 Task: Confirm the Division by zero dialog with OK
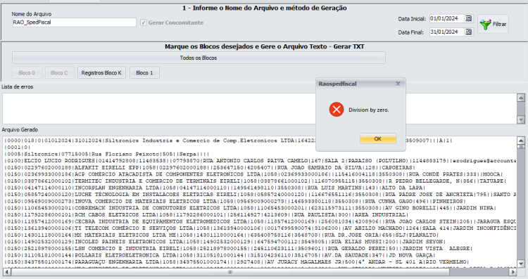coord(378,139)
